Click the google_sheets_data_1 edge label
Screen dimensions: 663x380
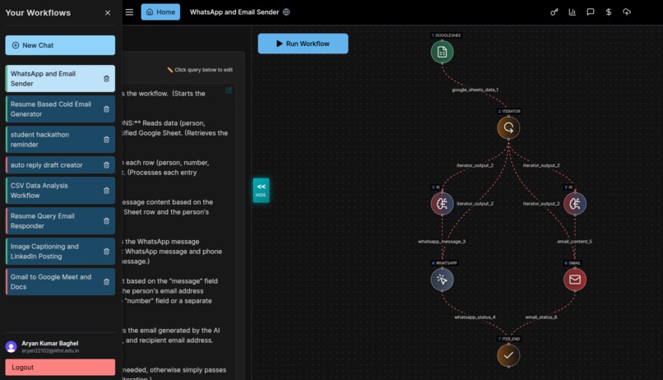(475, 90)
